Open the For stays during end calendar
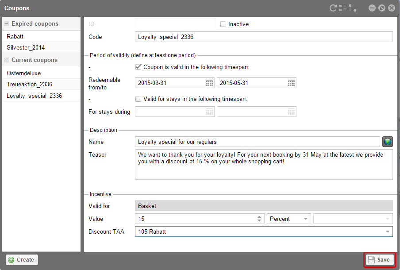The image size is (400, 270). (291, 112)
